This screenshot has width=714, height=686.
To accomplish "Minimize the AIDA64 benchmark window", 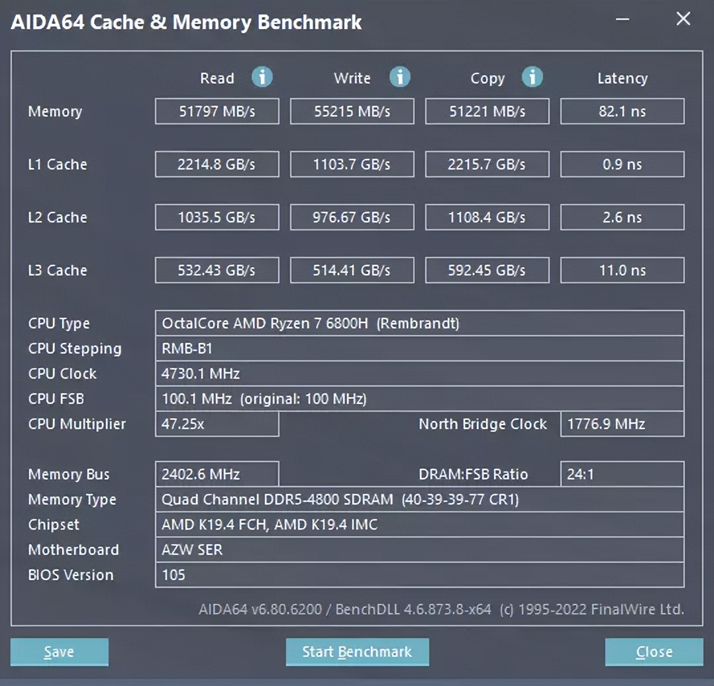I will click(623, 20).
